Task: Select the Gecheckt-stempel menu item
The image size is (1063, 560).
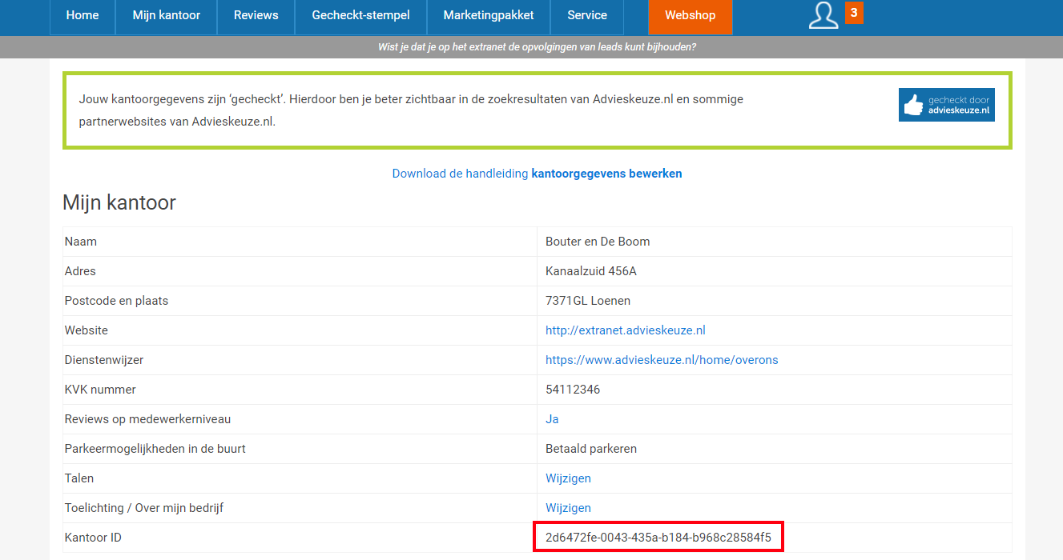Action: point(360,16)
